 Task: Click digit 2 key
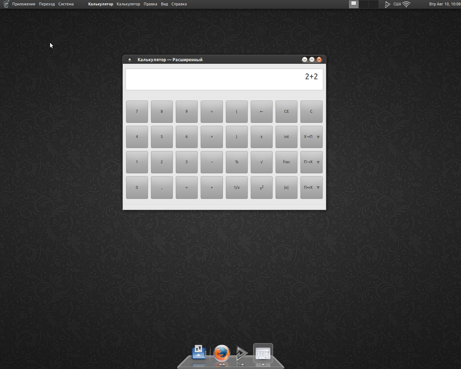(162, 162)
